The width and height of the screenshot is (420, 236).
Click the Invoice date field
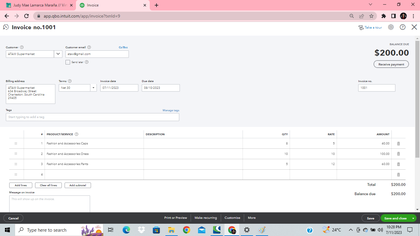[x=119, y=88]
